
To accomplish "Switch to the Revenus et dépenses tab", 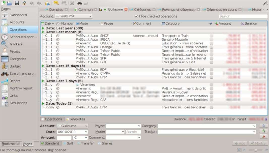I will coord(178,10).
